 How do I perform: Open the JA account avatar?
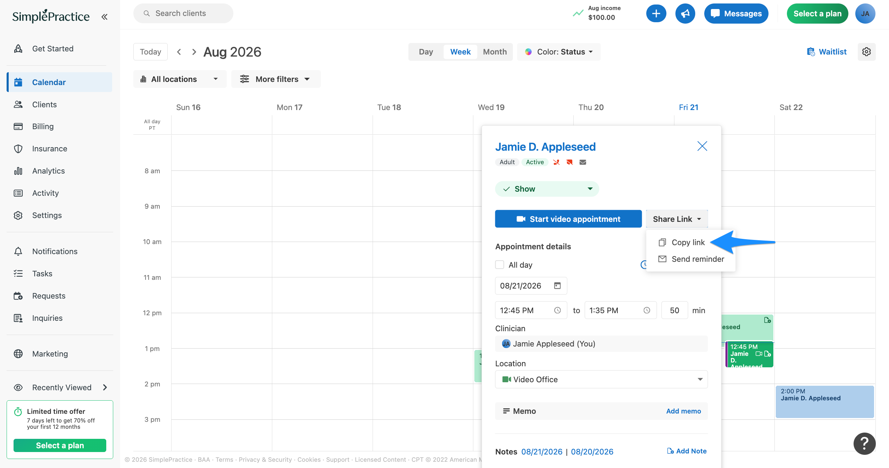(865, 14)
